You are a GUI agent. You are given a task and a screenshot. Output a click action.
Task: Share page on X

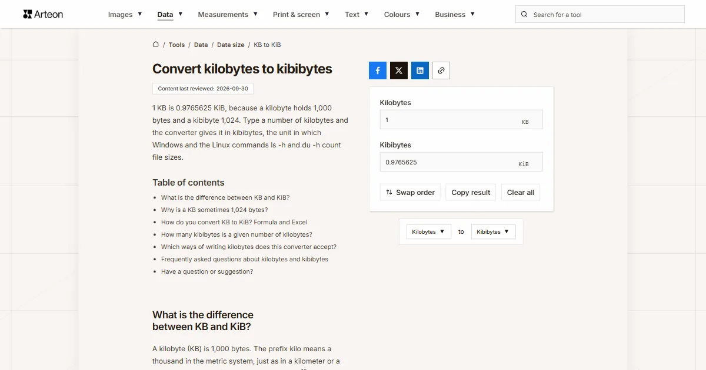pos(399,70)
